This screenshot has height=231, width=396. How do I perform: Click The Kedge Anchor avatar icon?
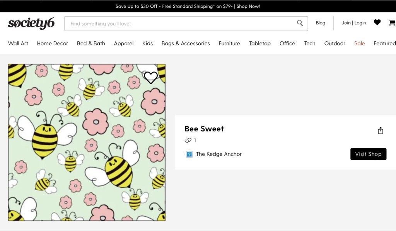tap(189, 154)
